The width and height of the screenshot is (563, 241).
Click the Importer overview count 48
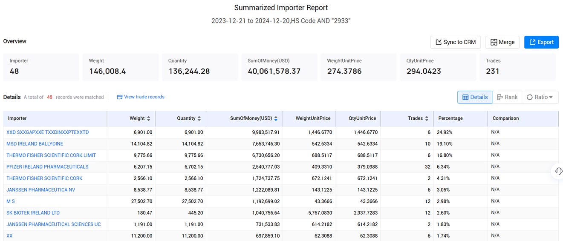(14, 71)
